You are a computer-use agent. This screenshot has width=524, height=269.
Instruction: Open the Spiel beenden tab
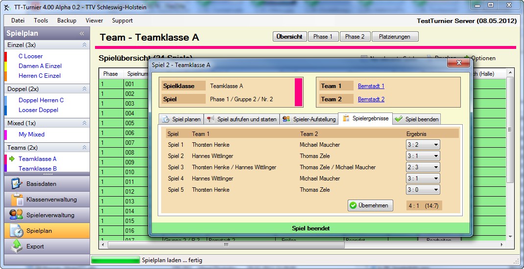416,119
